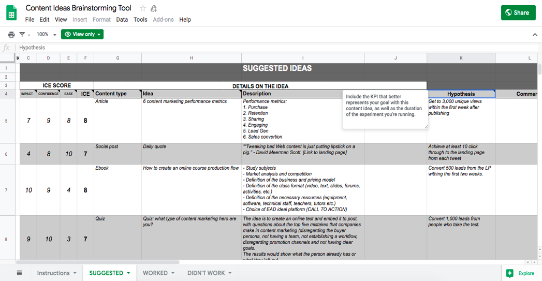Select 'Convert 500 leads from the LP' cell
This screenshot has width=542, height=281.
pos(461,190)
